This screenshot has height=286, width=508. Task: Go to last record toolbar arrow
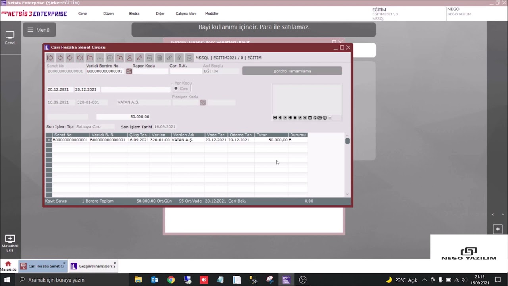pos(80,58)
